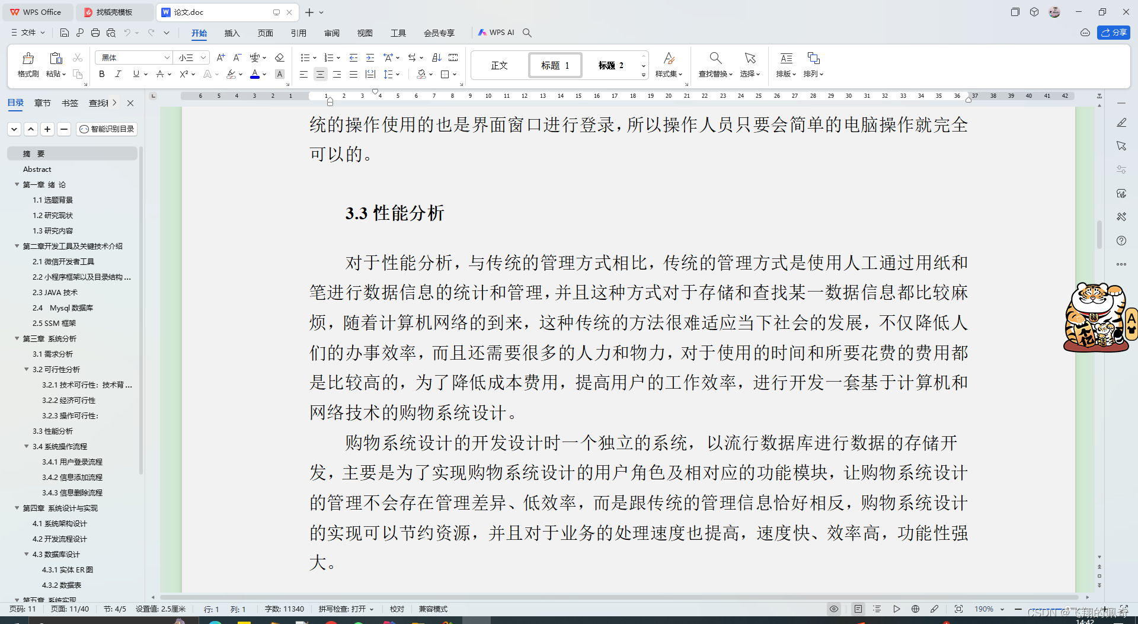Open the font name dropdown 黑体
This screenshot has width=1138, height=624.
tap(167, 57)
